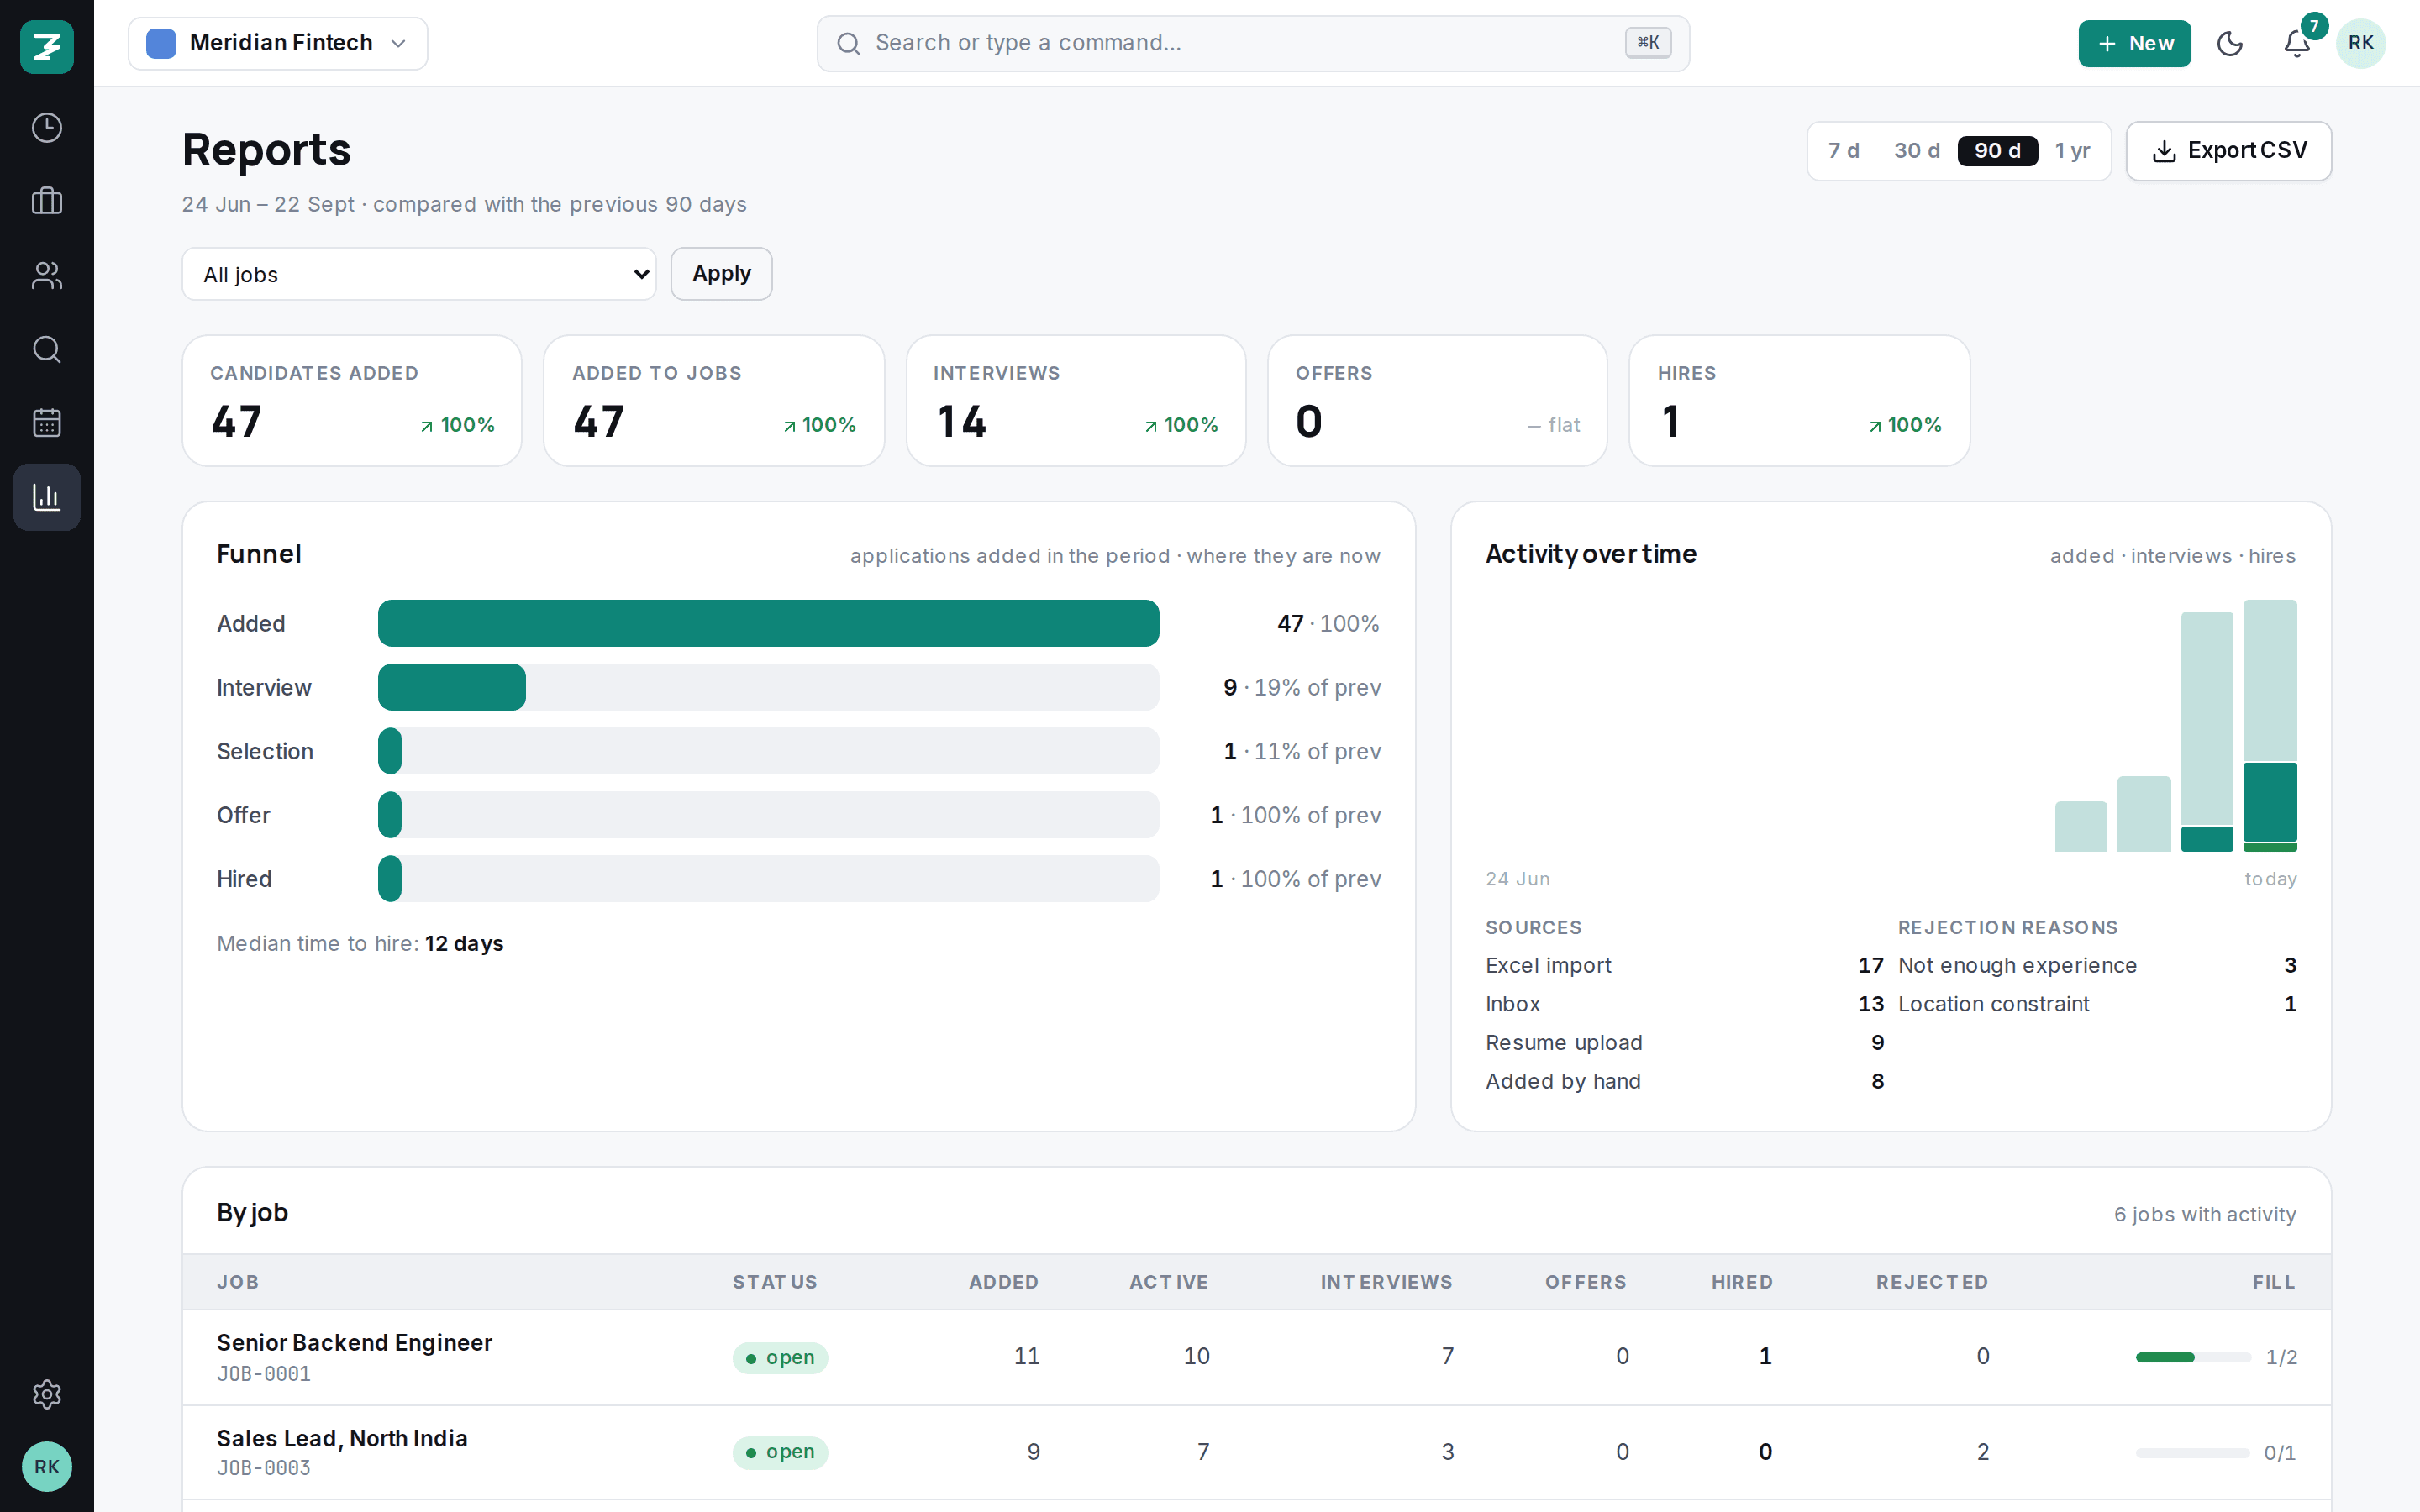Click the Offers 0 card

tap(1437, 400)
